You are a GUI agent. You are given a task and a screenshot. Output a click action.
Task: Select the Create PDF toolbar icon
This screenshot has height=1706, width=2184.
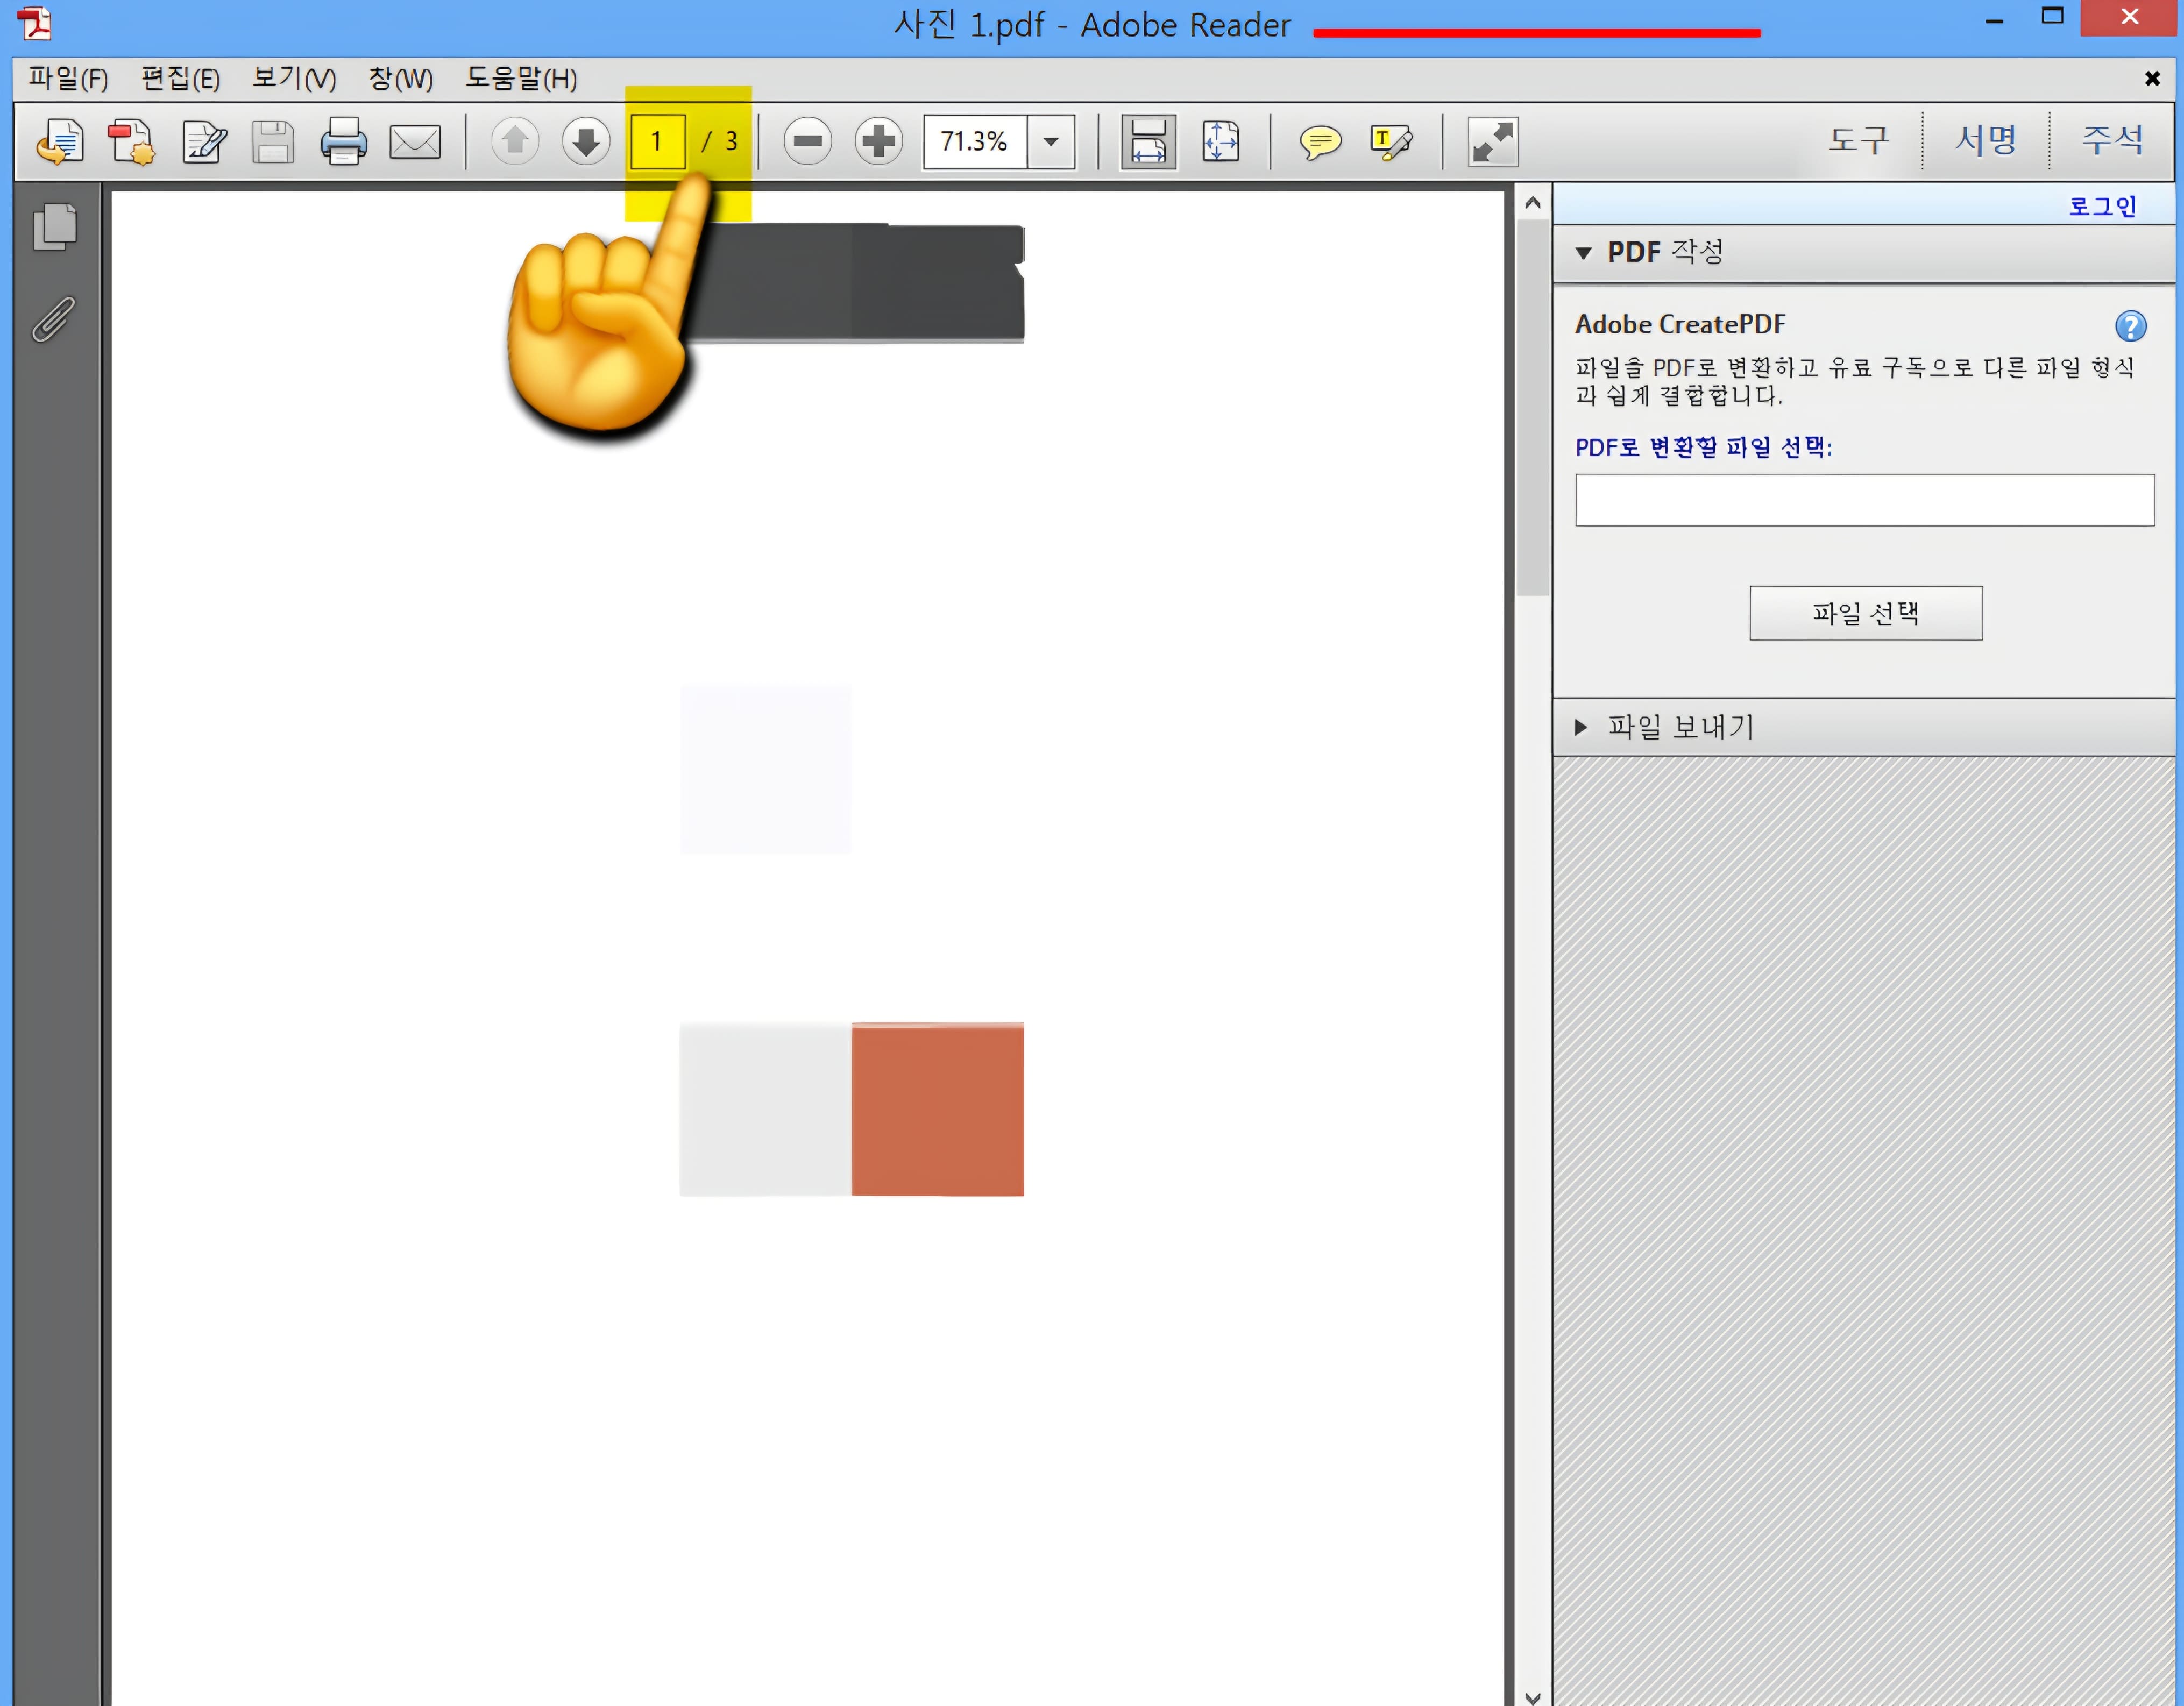tap(131, 142)
